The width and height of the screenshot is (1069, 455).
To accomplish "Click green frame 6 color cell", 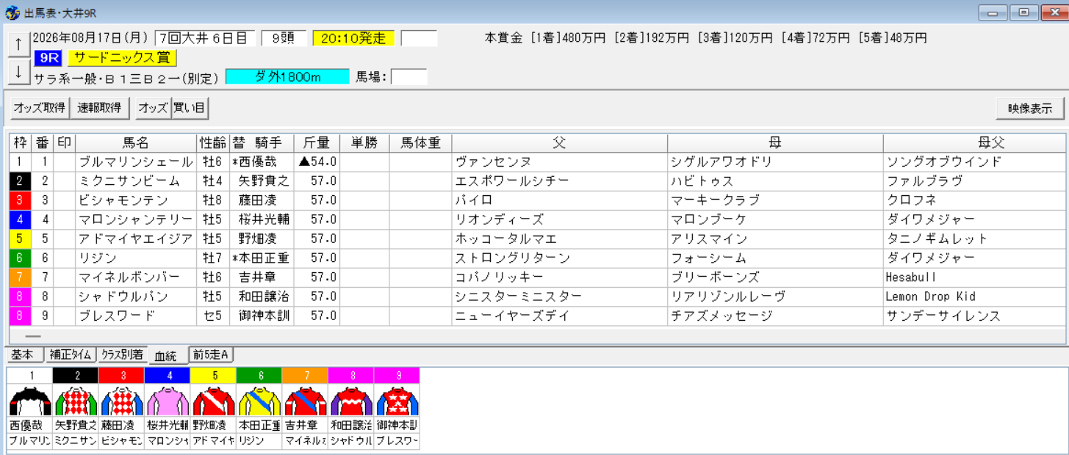I will click(20, 258).
